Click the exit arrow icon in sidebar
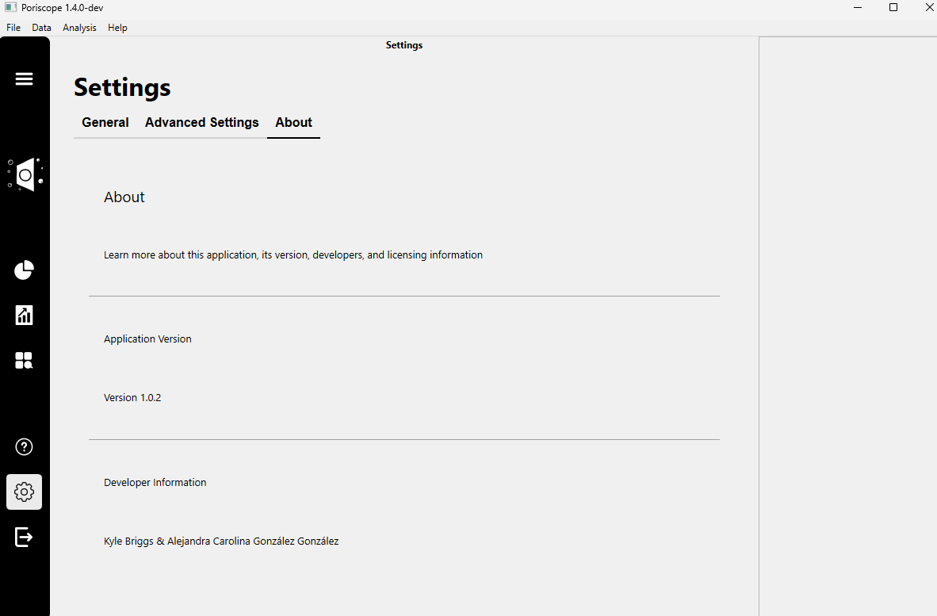This screenshot has width=937, height=616. coord(24,537)
